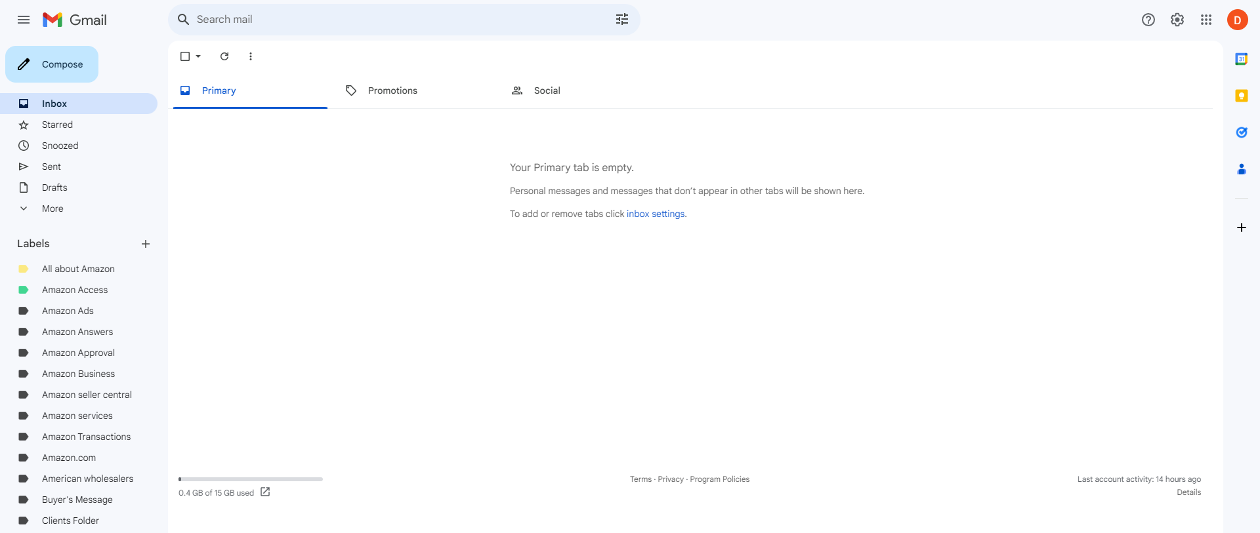Click the 0.4 GB of 15 GB used text
Viewport: 1260px width, 533px height.
point(216,493)
